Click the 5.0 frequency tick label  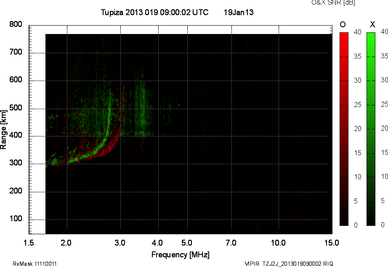click(x=187, y=243)
